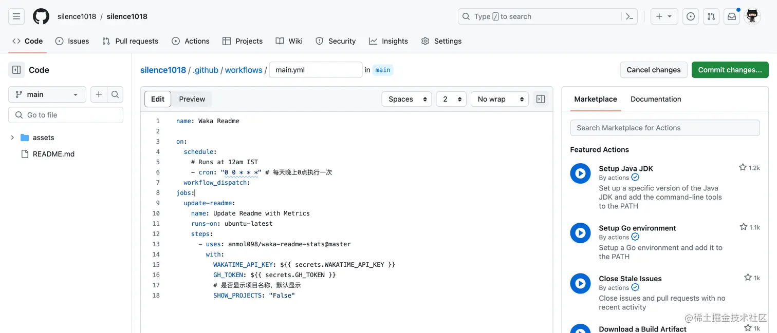Open the Wiki tab
Viewport: 777px width, 333px height.
(289, 41)
